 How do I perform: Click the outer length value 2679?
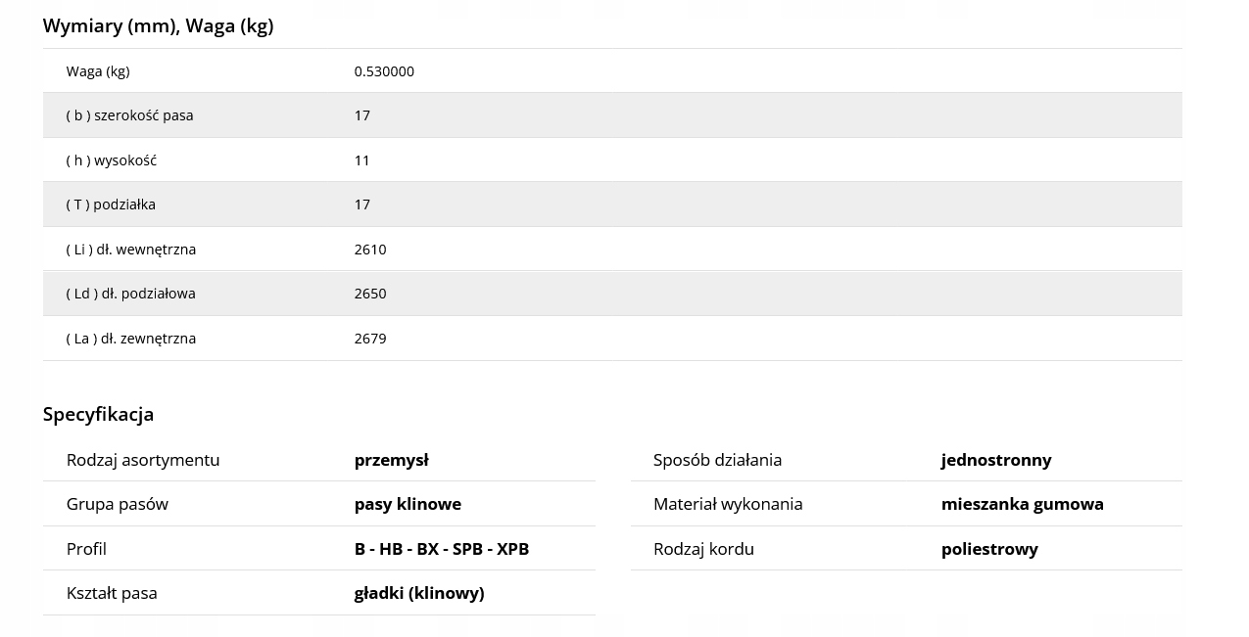click(x=370, y=339)
